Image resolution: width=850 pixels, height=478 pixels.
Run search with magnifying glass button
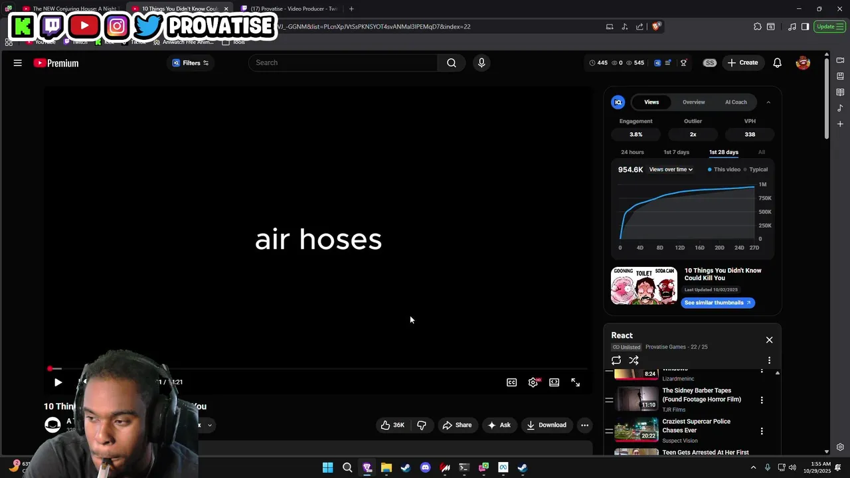(452, 62)
